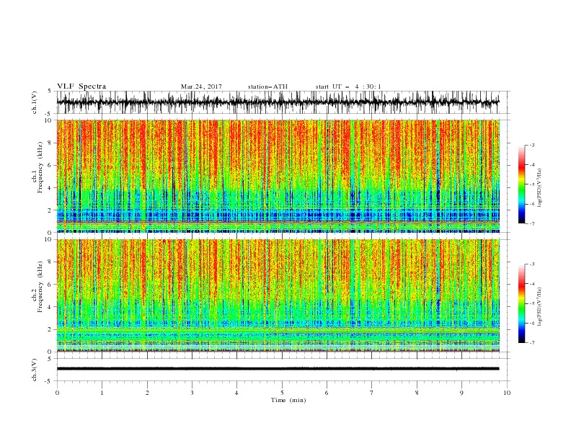Click the time-axis tick label "9"
The image size is (571, 441).
(x=461, y=393)
